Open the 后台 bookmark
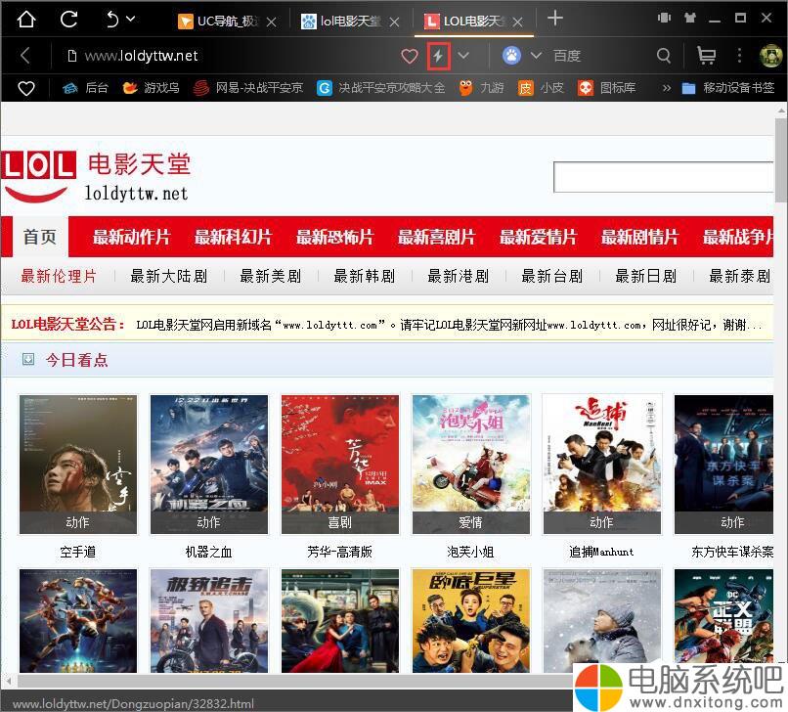Viewport: 788px width, 712px height. [x=85, y=88]
